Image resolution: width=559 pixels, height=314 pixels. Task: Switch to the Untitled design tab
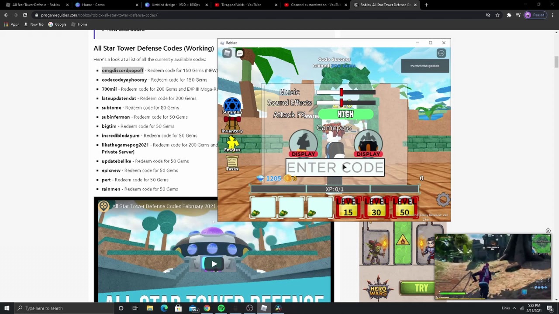click(176, 5)
